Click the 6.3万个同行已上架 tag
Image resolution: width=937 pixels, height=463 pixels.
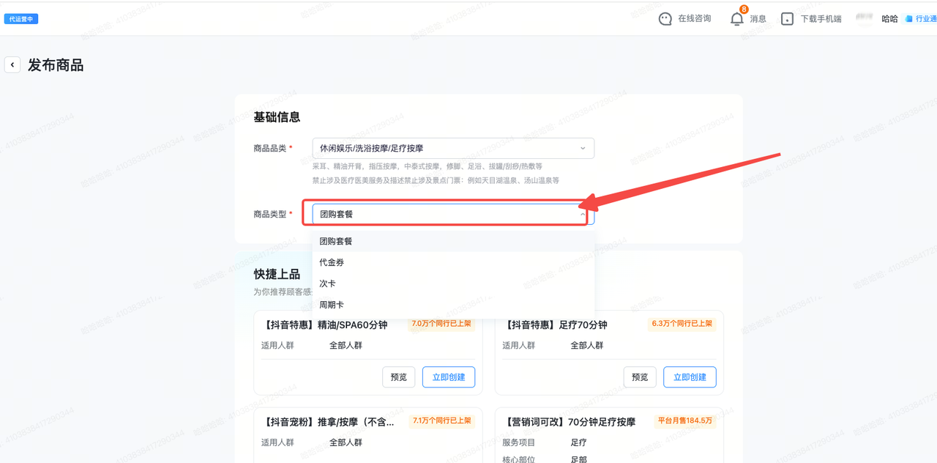click(682, 323)
